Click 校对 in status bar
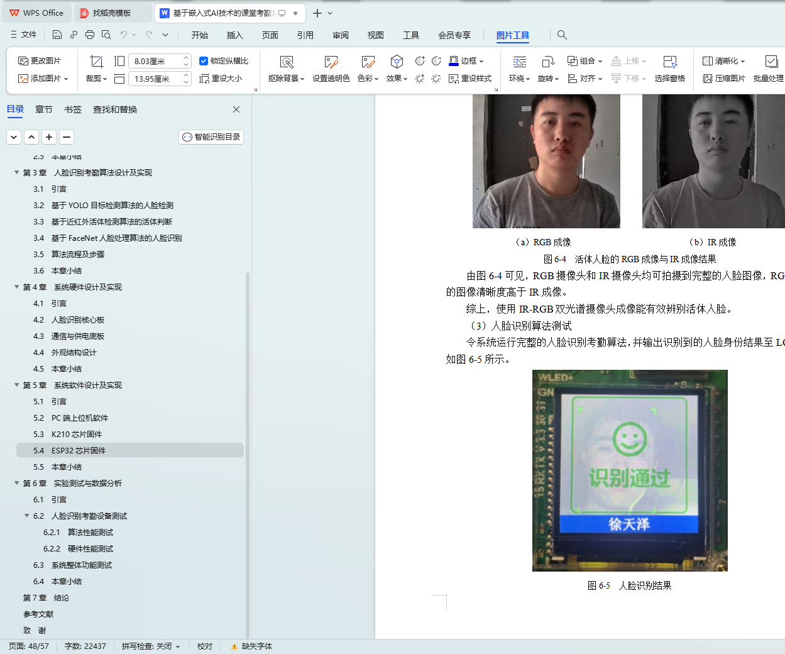Viewport: 785px width, 654px height. pos(205,646)
